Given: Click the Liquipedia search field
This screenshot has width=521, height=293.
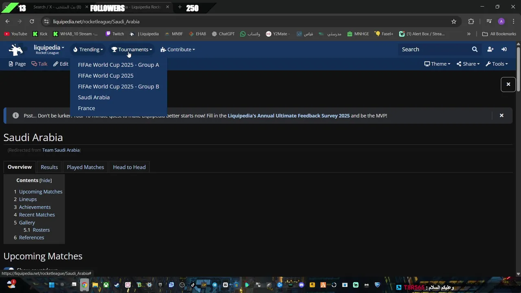Looking at the screenshot, I should pyautogui.click(x=434, y=49).
